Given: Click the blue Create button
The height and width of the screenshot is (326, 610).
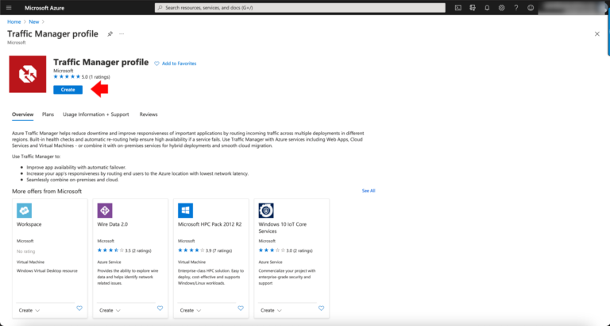Looking at the screenshot, I should pyautogui.click(x=68, y=90).
